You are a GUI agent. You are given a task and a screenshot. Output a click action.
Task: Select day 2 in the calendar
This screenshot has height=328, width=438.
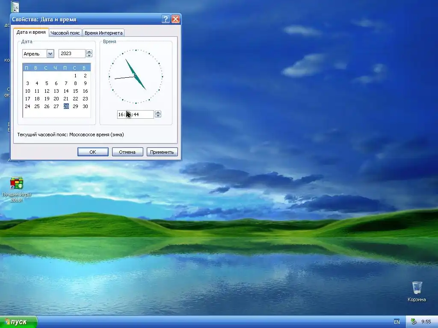coord(85,76)
